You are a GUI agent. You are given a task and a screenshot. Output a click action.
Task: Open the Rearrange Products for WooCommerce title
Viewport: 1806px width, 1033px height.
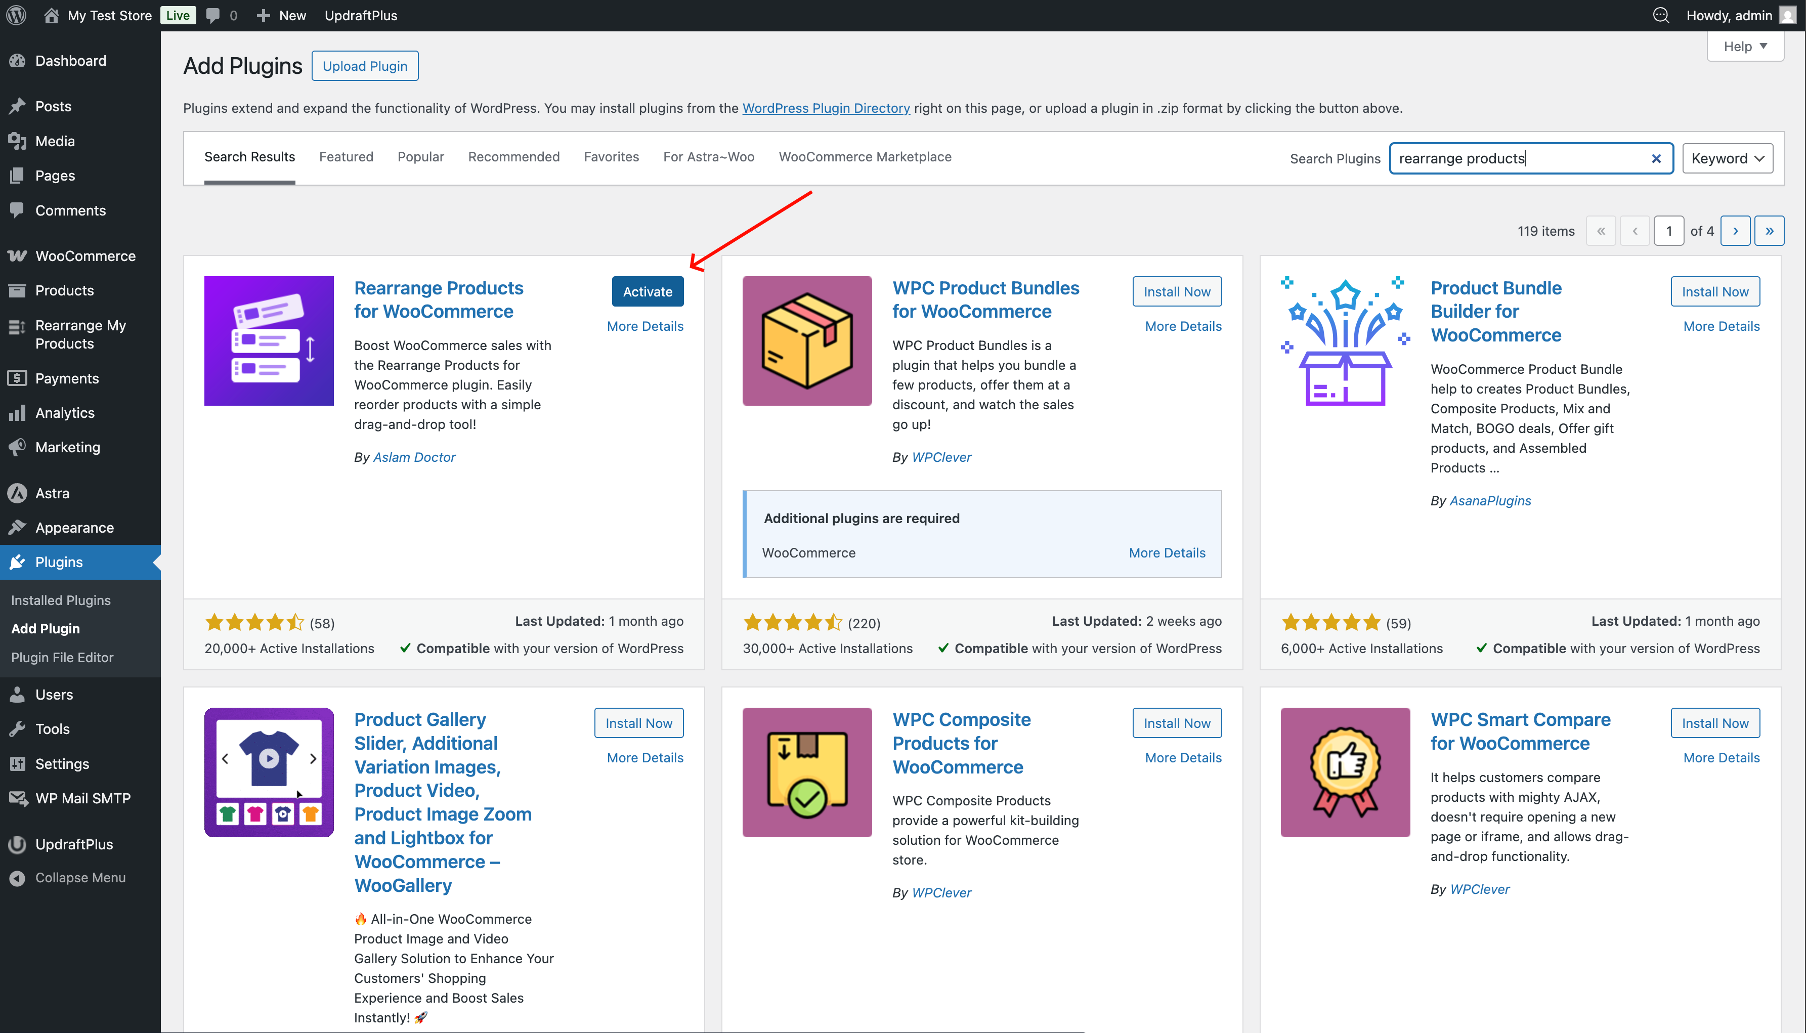point(439,299)
